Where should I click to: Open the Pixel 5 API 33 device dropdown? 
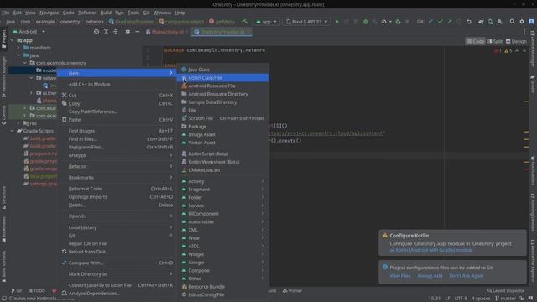click(x=306, y=22)
